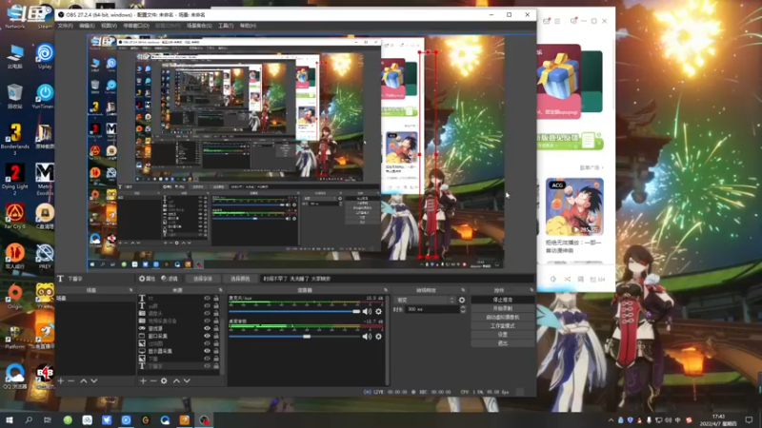Screen dimensions: 762x428
Task: Open Origin desktop icon
Action: [15, 297]
